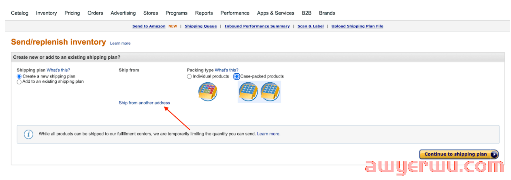Open the Scan & Label link
511x180 pixels.
point(311,26)
